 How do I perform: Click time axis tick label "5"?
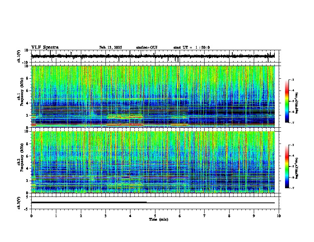point(155,216)
